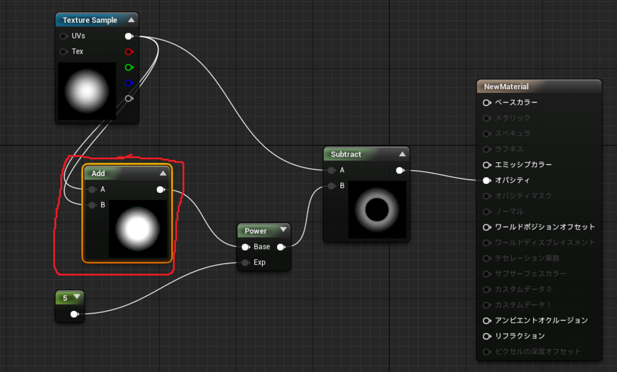617x372 pixels.
Task: Click the Power node Base input pin
Action: 246,247
